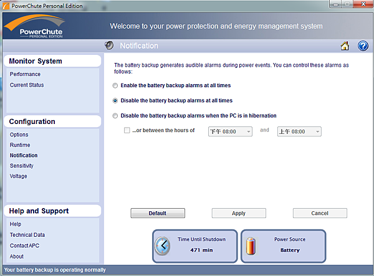Open the Options configuration page
The height and width of the screenshot is (276, 374).
pos(19,135)
